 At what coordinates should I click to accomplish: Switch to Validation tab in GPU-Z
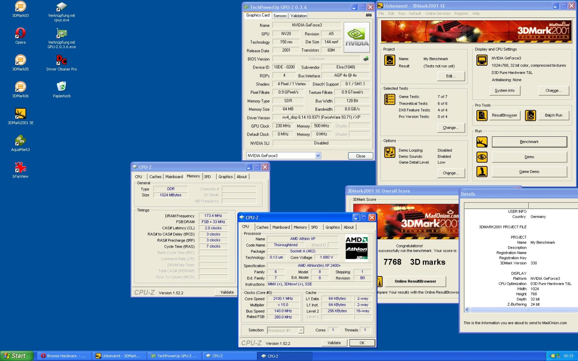pyautogui.click(x=298, y=16)
